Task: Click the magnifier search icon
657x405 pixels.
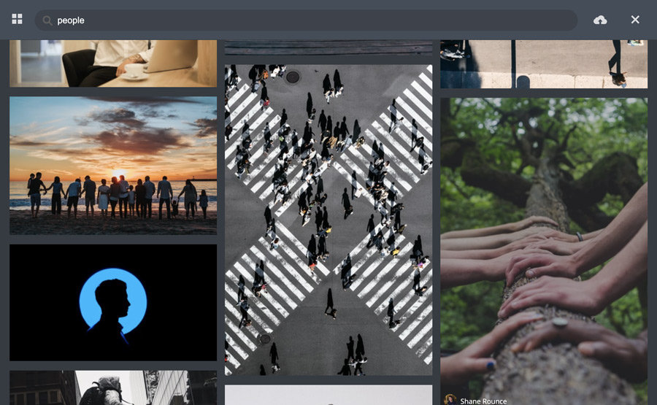Action: click(47, 20)
